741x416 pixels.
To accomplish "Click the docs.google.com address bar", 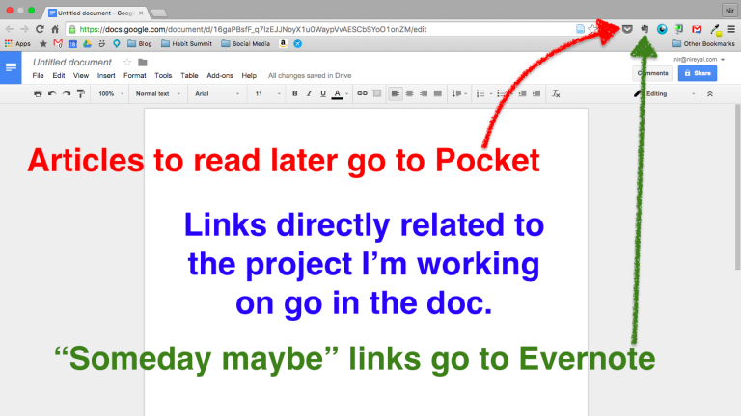I will [x=321, y=29].
